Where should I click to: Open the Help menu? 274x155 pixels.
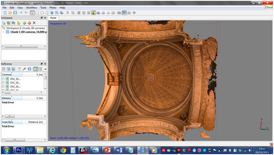pos(62,8)
